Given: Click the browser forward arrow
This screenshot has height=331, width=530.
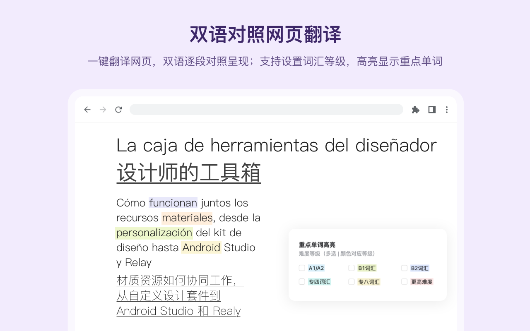Looking at the screenshot, I should point(102,109).
